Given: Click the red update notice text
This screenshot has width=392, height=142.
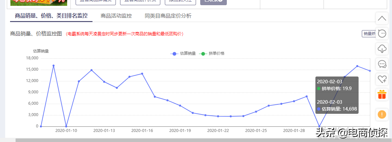Looking at the screenshot, I should coord(124,34).
